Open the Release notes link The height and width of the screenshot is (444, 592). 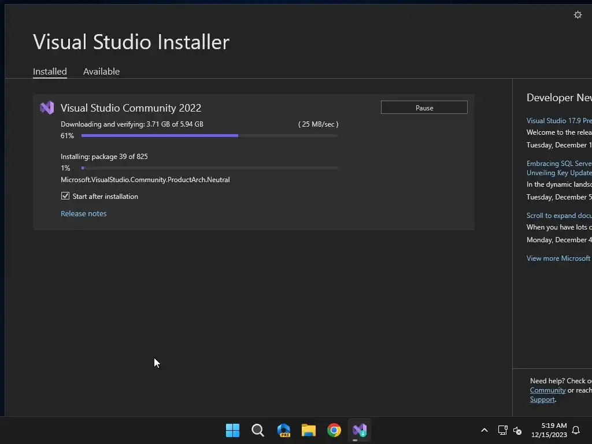(x=83, y=214)
